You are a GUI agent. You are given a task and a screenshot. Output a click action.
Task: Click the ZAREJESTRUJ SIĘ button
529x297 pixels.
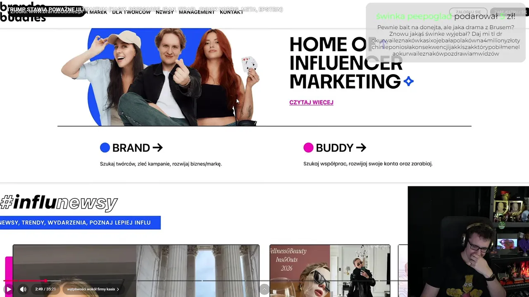point(510,12)
